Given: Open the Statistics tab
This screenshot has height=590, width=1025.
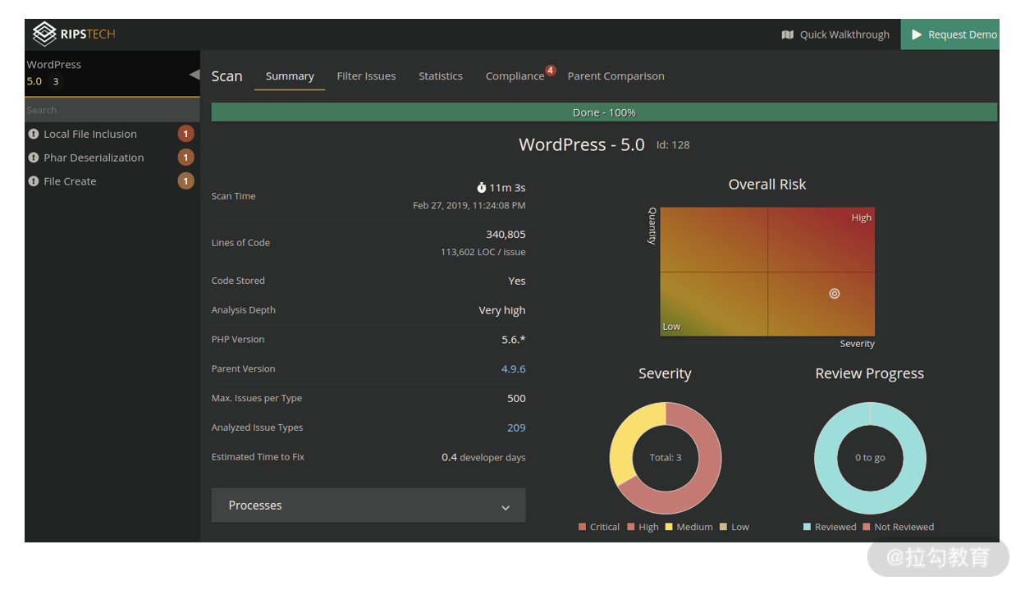Looking at the screenshot, I should [x=441, y=76].
